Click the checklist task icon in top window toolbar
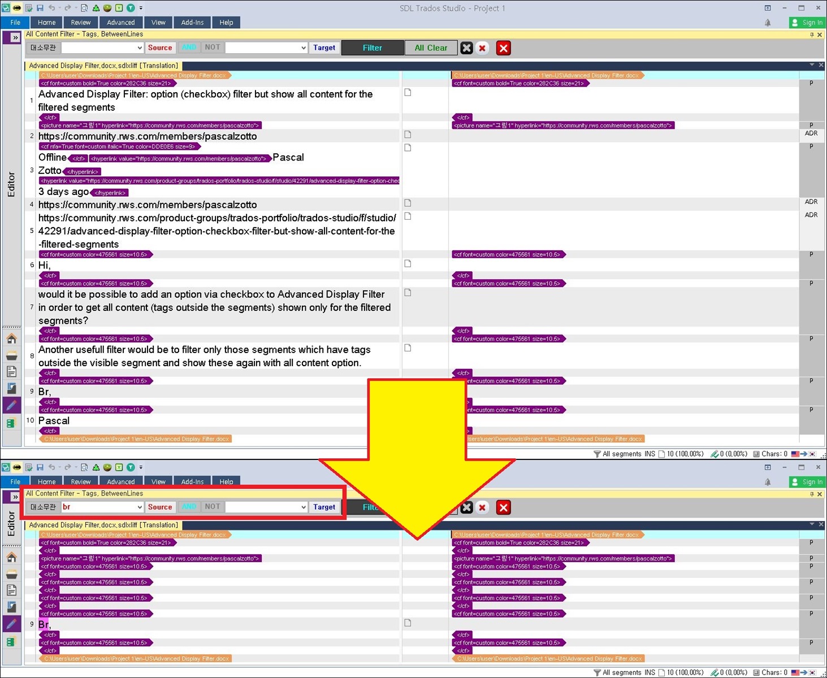The height and width of the screenshot is (678, 827). tap(28, 8)
